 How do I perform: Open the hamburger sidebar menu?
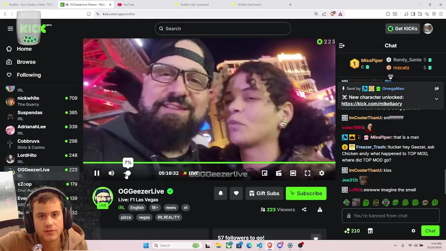10,29
